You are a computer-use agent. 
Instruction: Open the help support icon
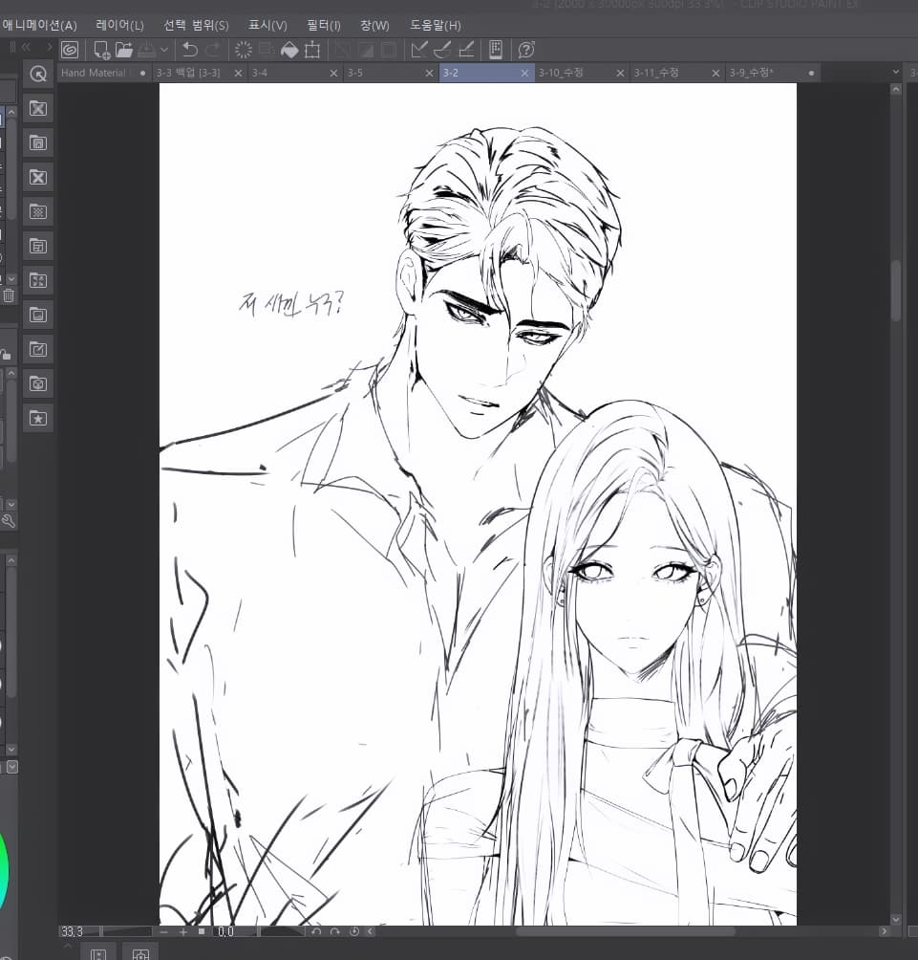526,50
